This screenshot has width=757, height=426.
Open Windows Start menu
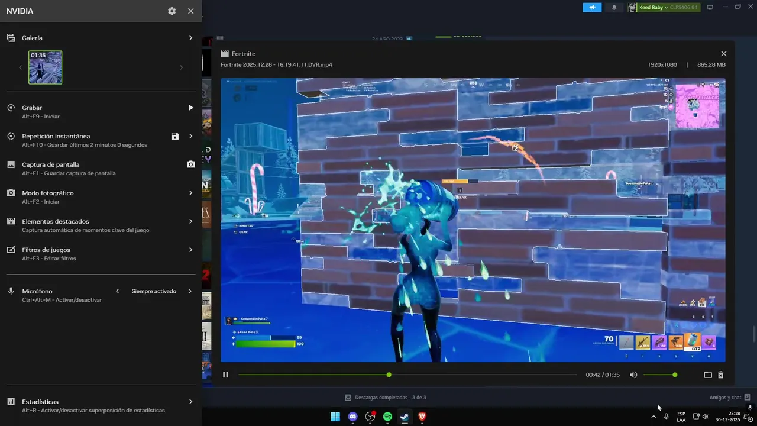click(335, 417)
